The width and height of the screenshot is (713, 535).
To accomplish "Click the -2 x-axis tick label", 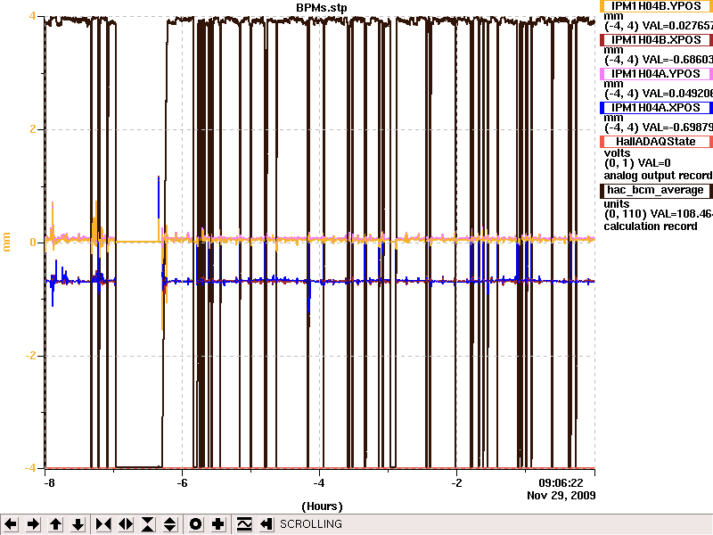I will pyautogui.click(x=456, y=482).
